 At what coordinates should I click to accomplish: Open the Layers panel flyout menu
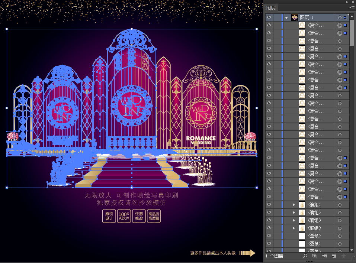pos(352,8)
